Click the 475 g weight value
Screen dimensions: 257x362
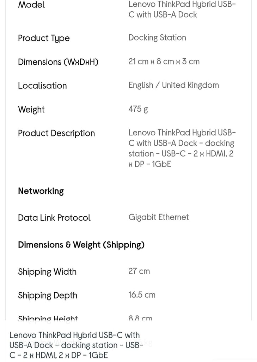[x=138, y=109]
